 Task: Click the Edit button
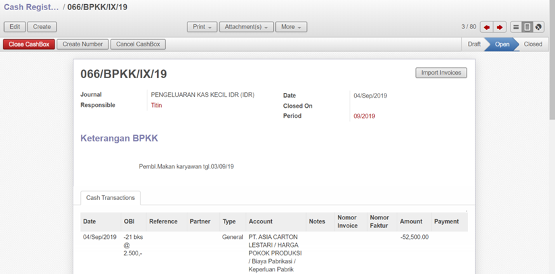pyautogui.click(x=15, y=27)
